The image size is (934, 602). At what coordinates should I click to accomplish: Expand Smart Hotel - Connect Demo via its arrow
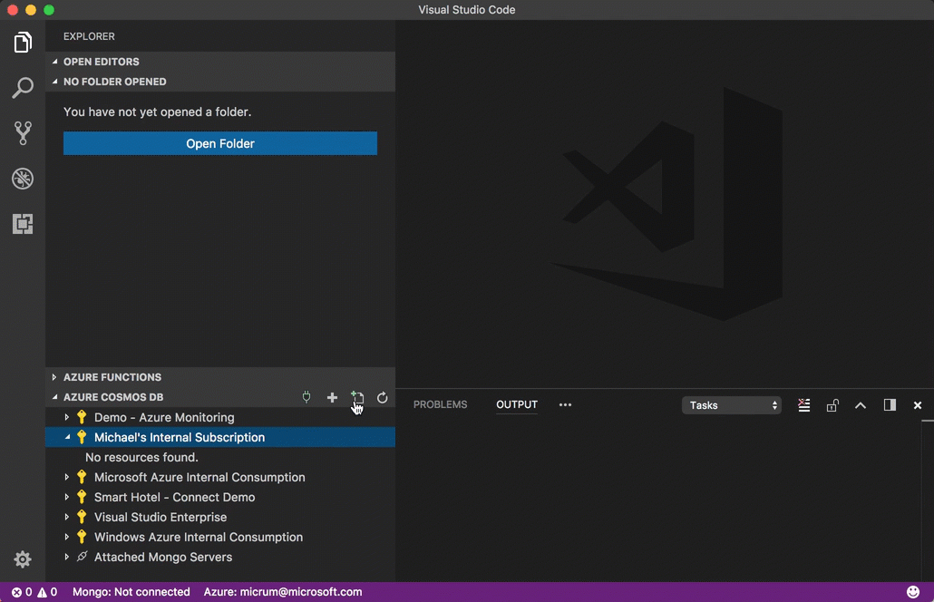[67, 497]
